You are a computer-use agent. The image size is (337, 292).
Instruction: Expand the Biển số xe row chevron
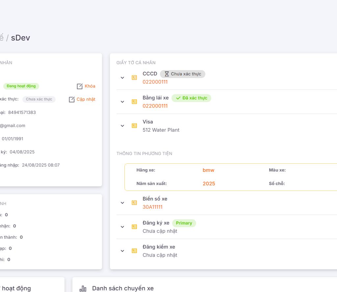122,203
